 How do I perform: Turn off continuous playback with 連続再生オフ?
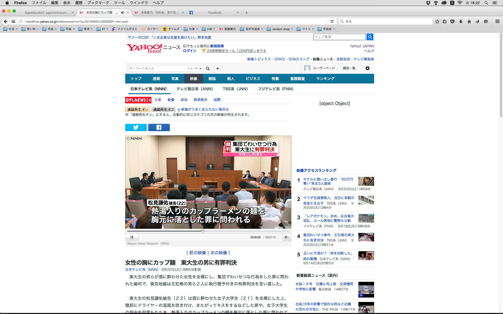[x=163, y=109]
